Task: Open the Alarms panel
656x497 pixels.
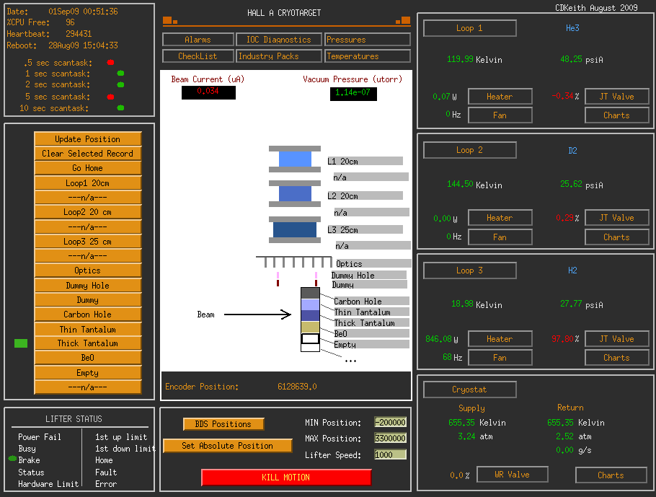Action: (x=198, y=40)
